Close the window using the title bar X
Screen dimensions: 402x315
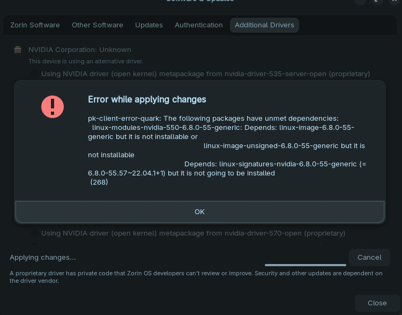click(394, 1)
